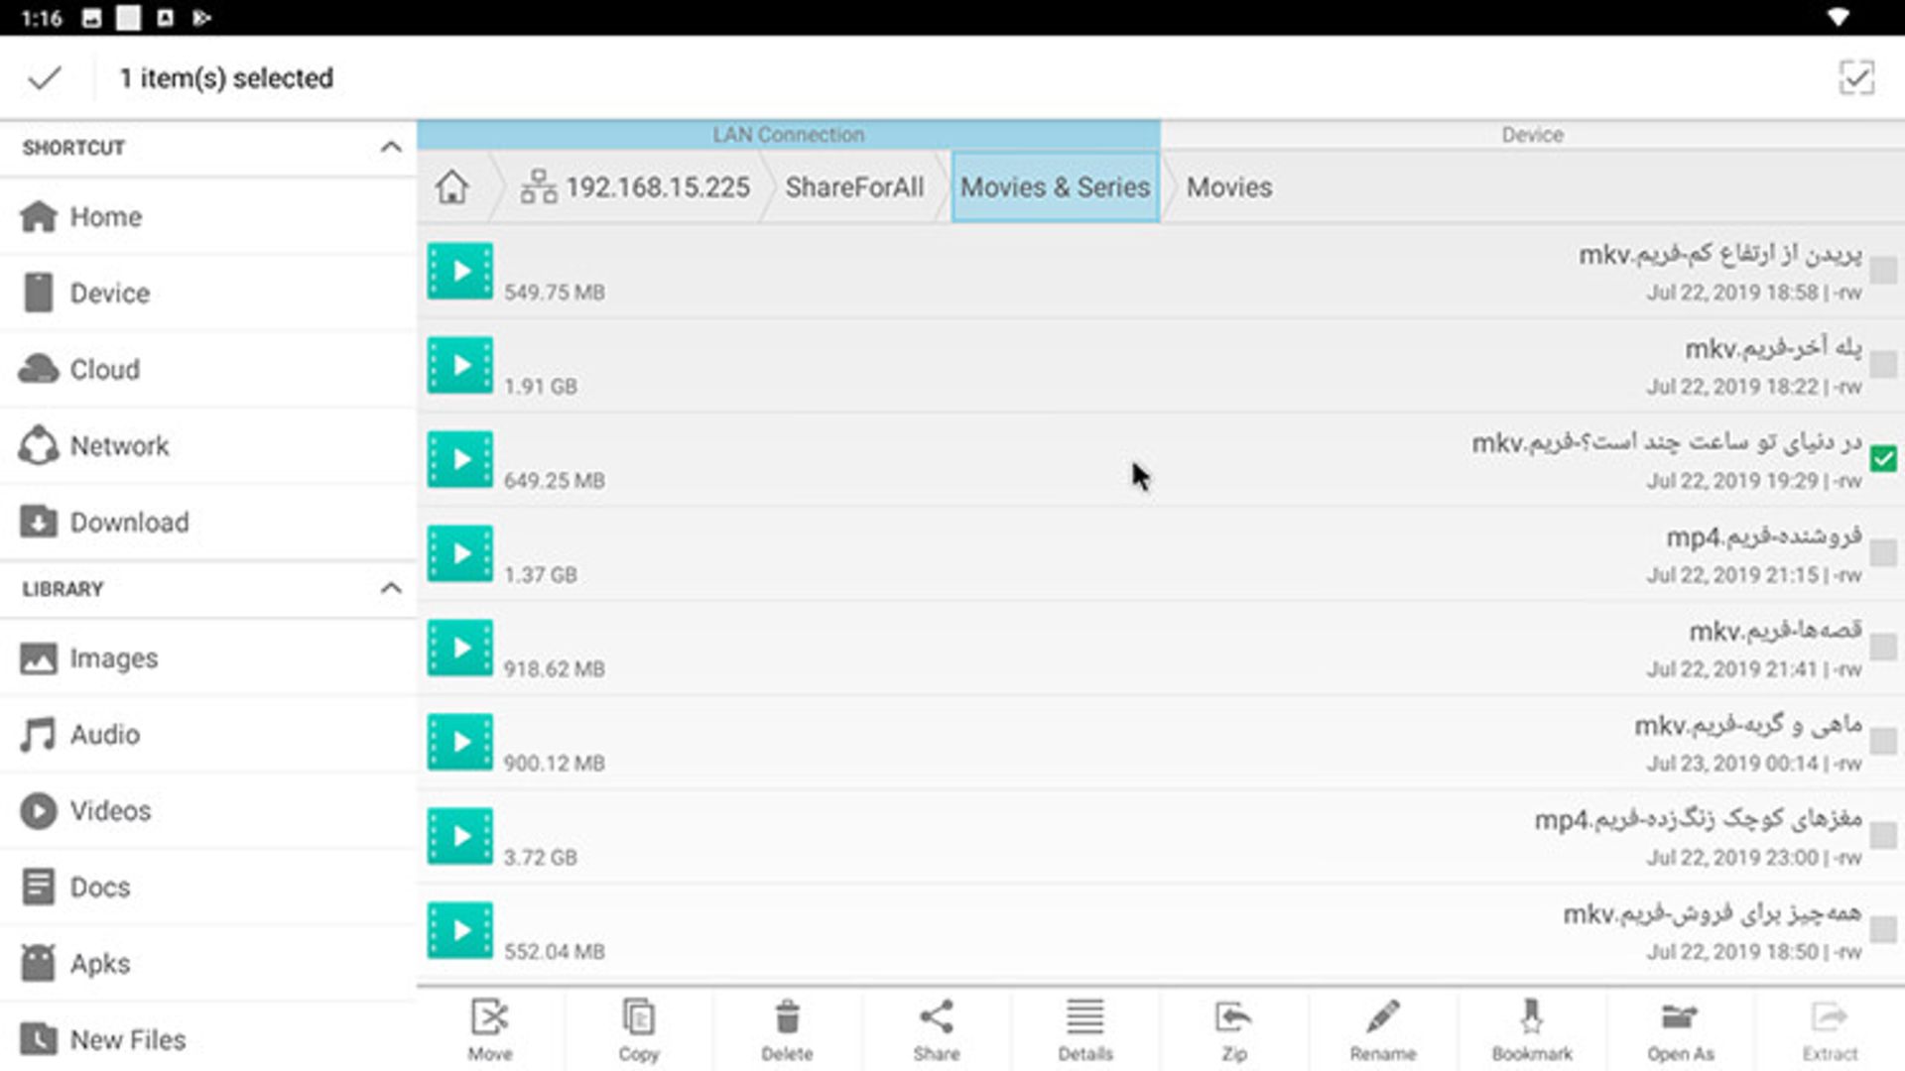Collapse the LIBRARY section chevron
This screenshot has height=1071, width=1905.
(391, 588)
